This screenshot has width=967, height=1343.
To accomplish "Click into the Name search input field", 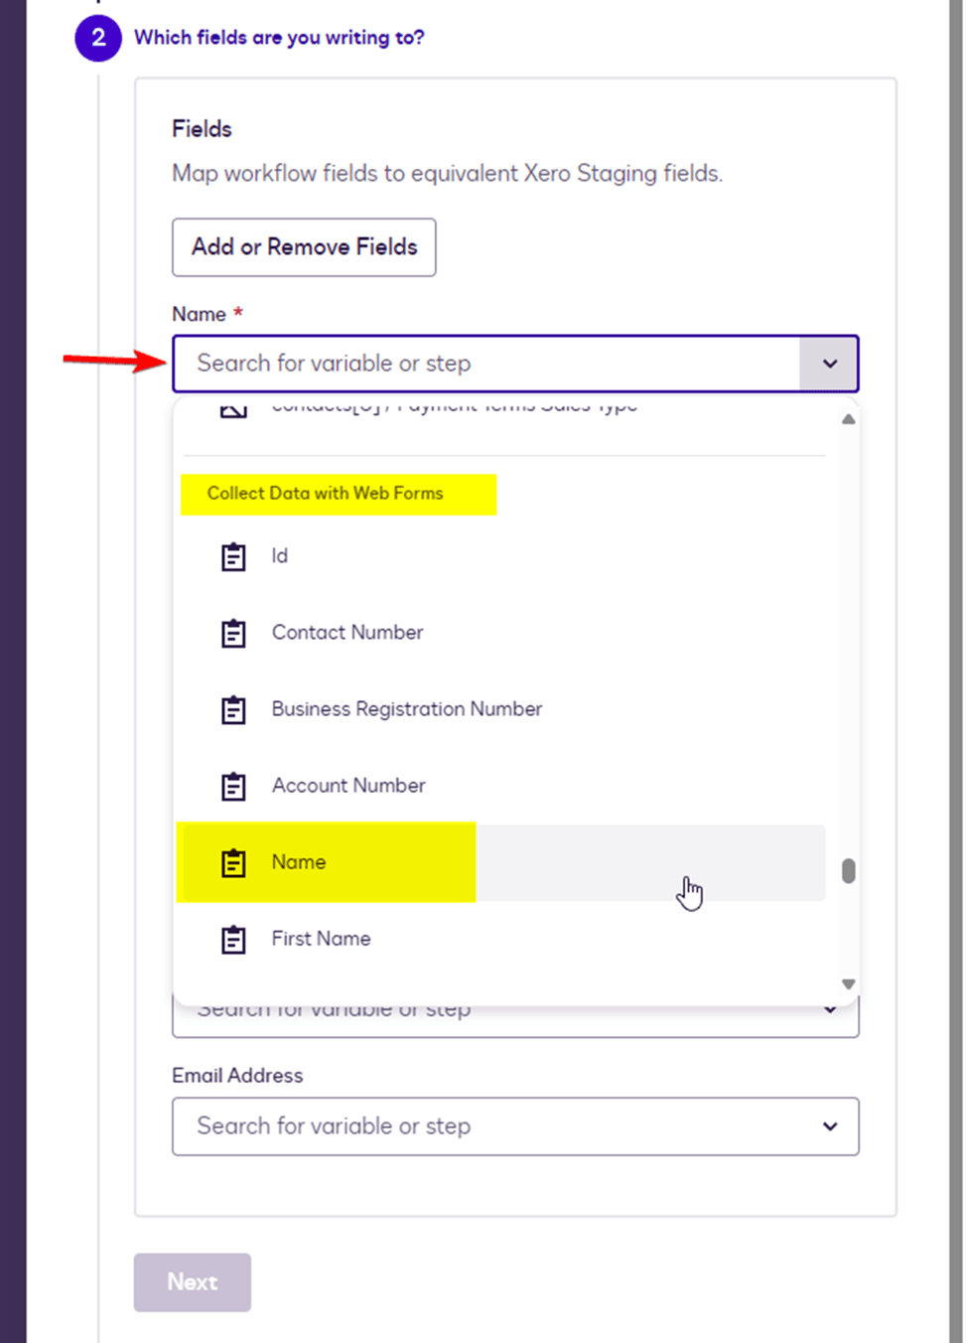I will pos(486,364).
